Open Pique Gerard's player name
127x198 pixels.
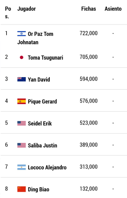coord(42,101)
